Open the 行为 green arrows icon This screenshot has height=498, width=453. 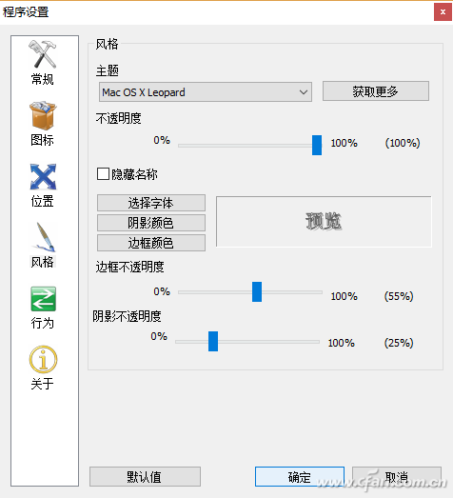coord(44,299)
